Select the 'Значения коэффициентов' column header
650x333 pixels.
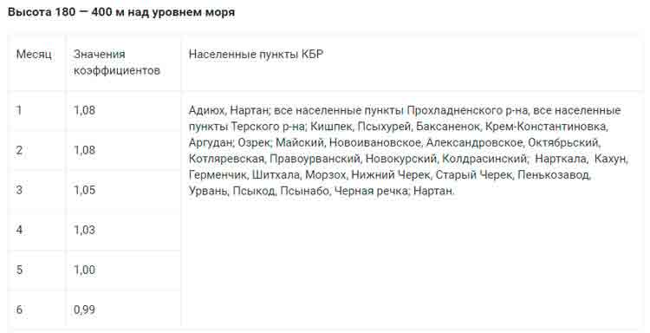(x=117, y=62)
